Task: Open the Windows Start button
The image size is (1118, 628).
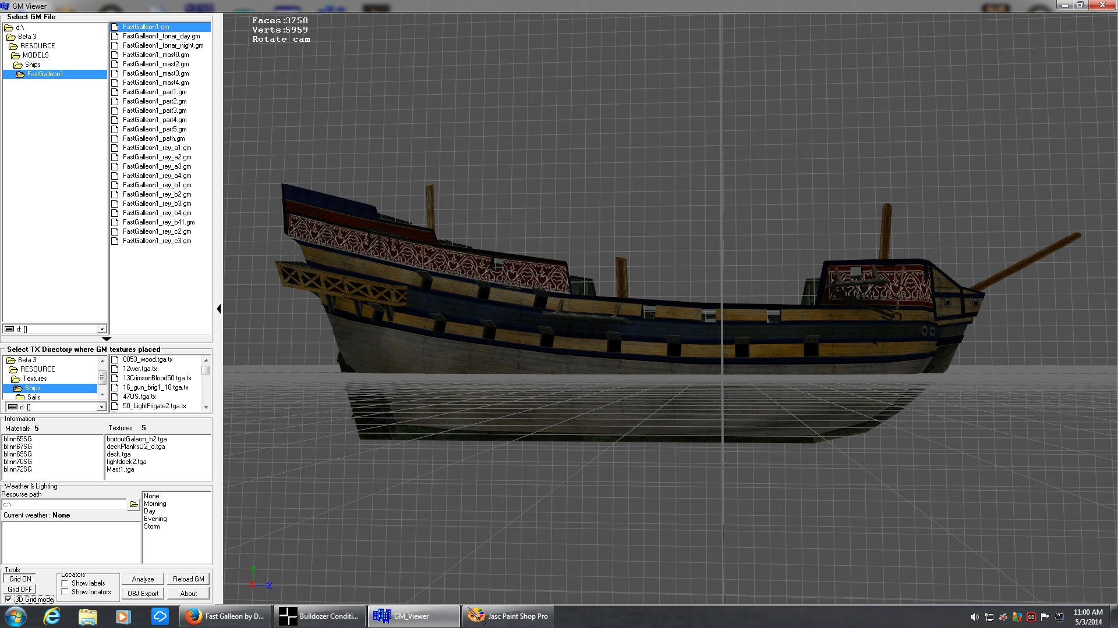Action: (16, 616)
